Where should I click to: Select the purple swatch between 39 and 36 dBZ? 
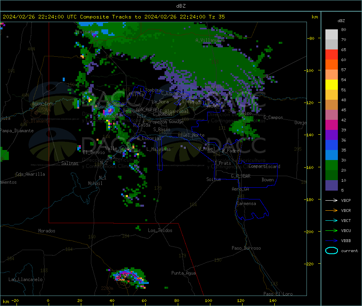click(x=331, y=135)
